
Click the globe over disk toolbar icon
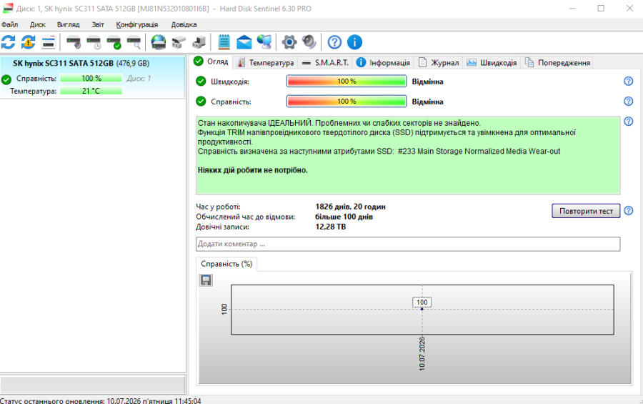pos(159,42)
